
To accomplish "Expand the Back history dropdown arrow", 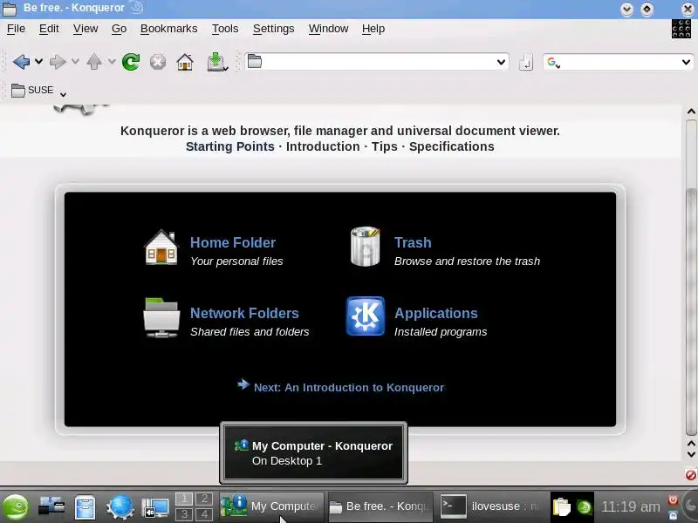I will 39,61.
